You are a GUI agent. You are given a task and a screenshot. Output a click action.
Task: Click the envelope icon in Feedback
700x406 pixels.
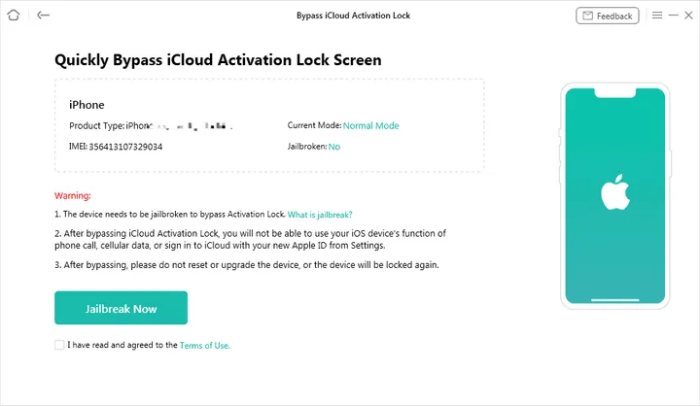click(x=586, y=16)
